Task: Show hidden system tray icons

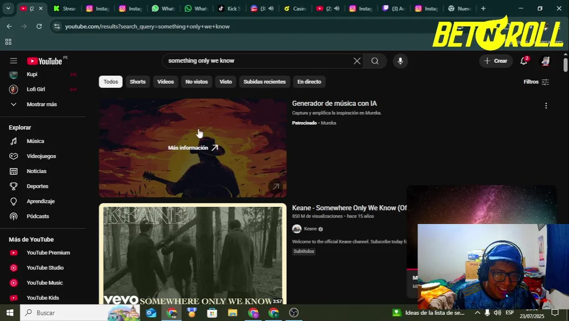Action: pos(477,313)
